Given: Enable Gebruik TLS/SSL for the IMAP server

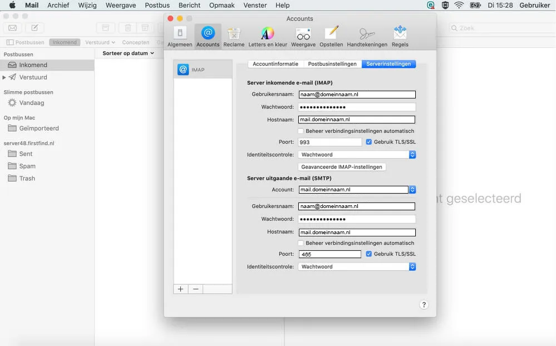Looking at the screenshot, I should pyautogui.click(x=369, y=141).
